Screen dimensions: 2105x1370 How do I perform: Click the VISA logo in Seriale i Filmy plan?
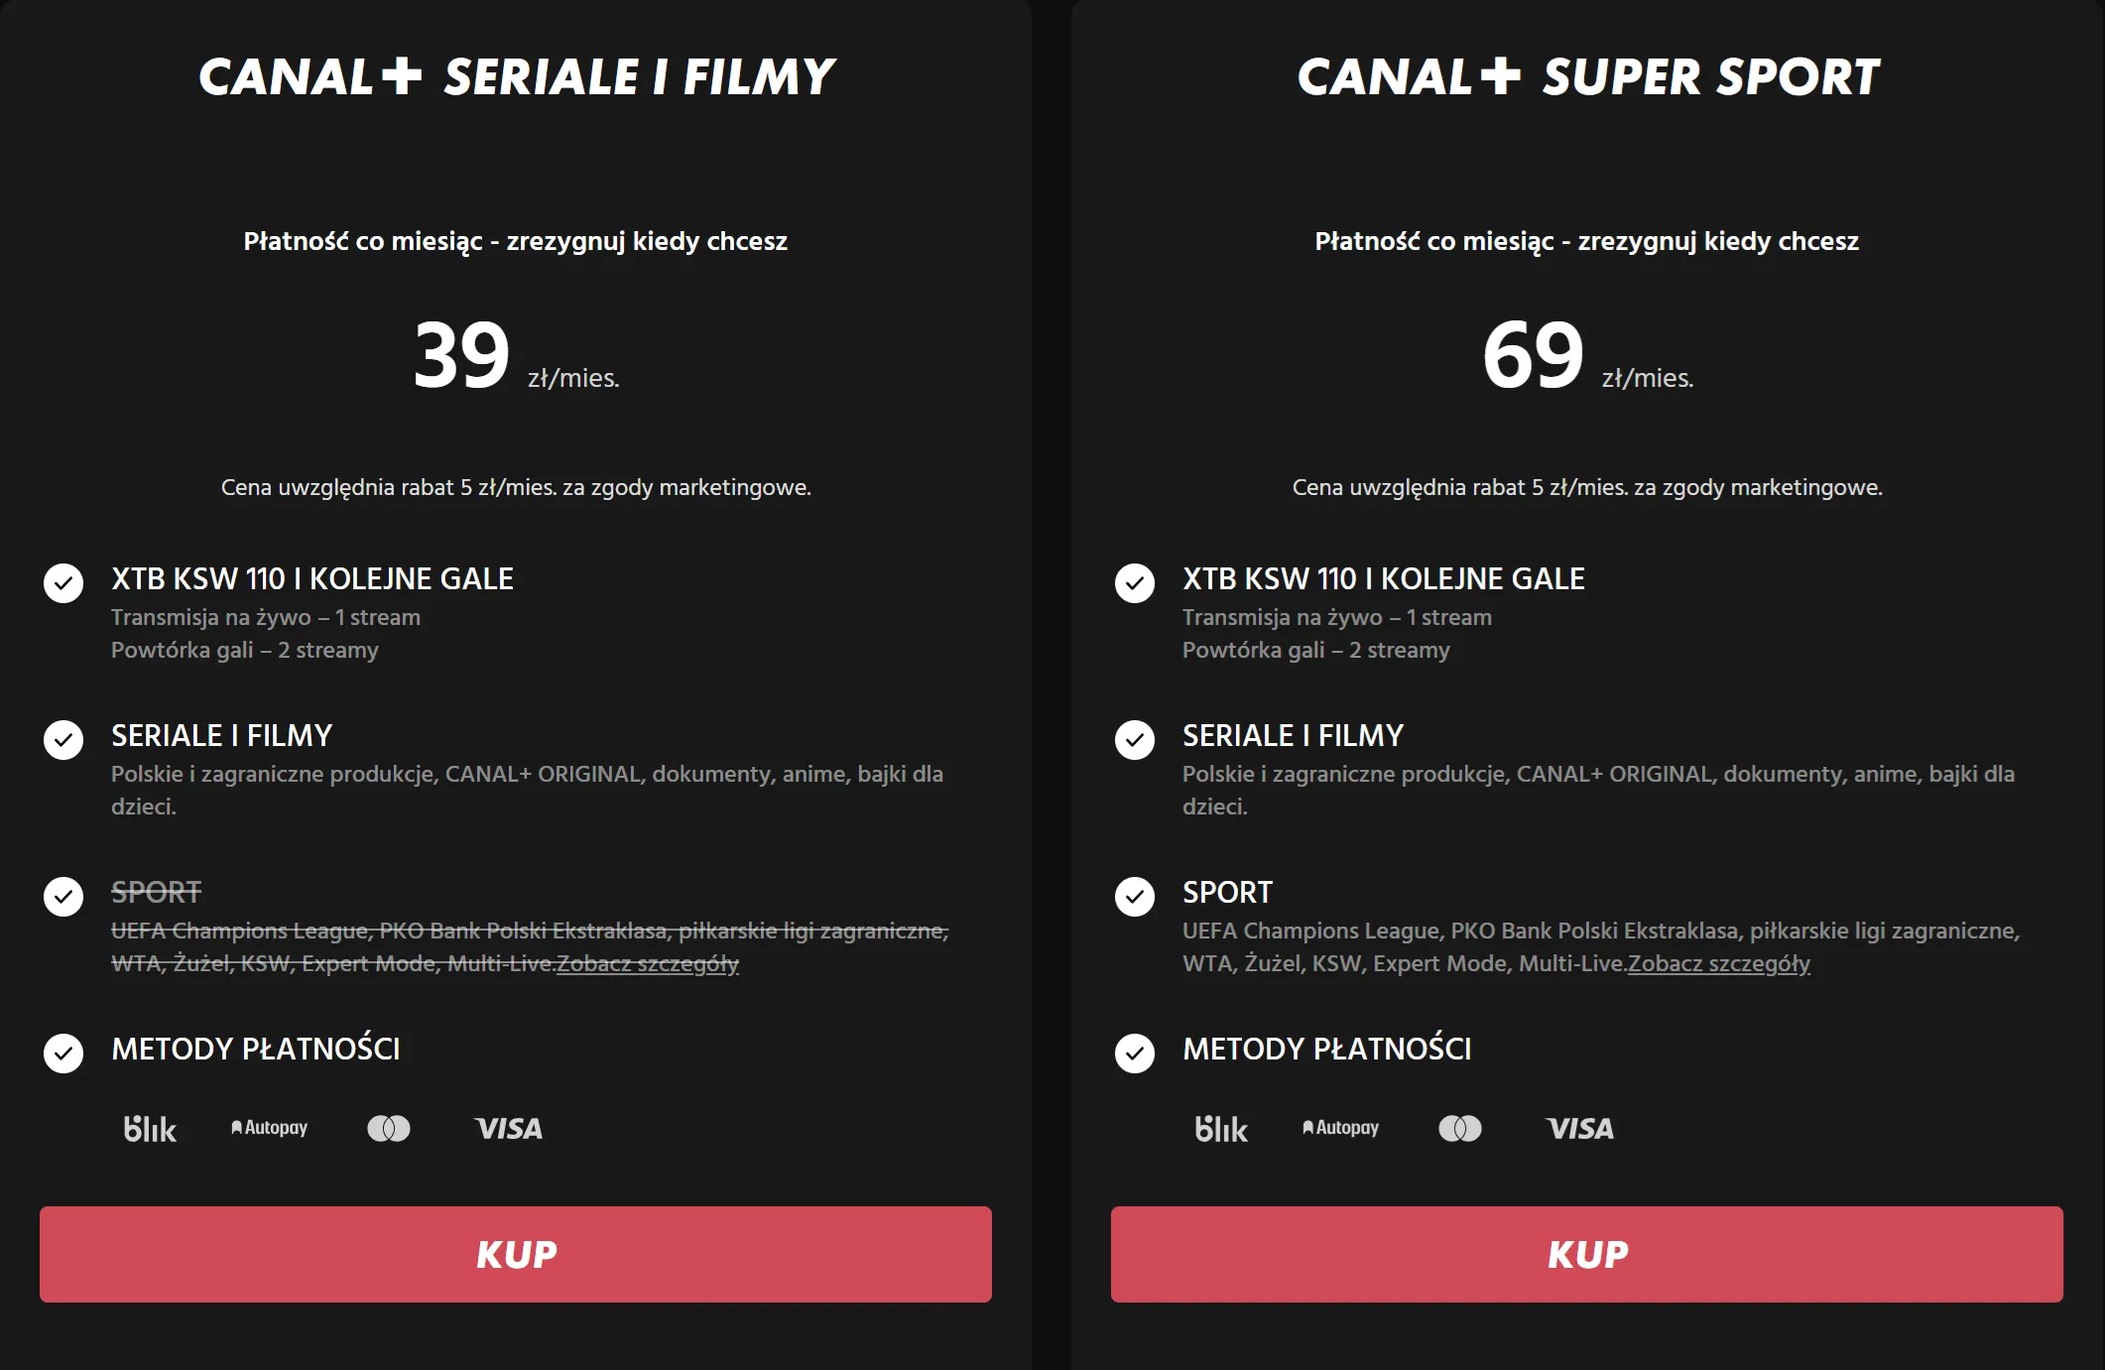(509, 1129)
